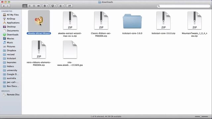Click the downloads folder icon in title bar

100,2
